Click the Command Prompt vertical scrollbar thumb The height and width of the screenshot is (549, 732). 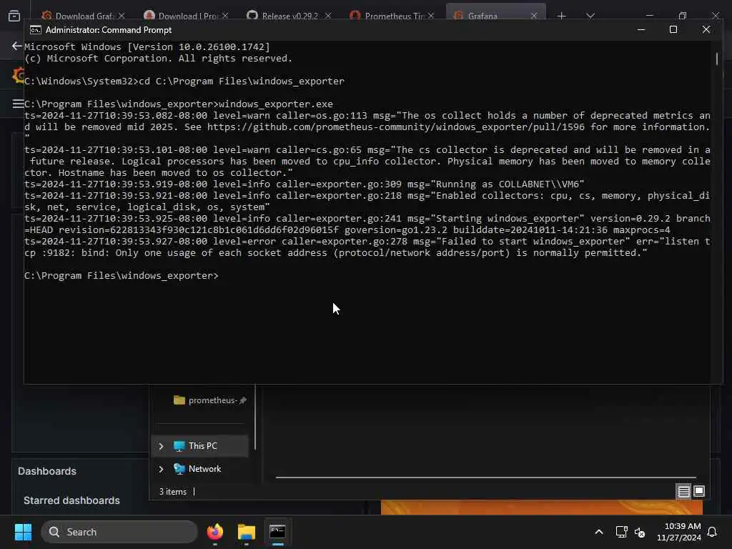[717, 59]
